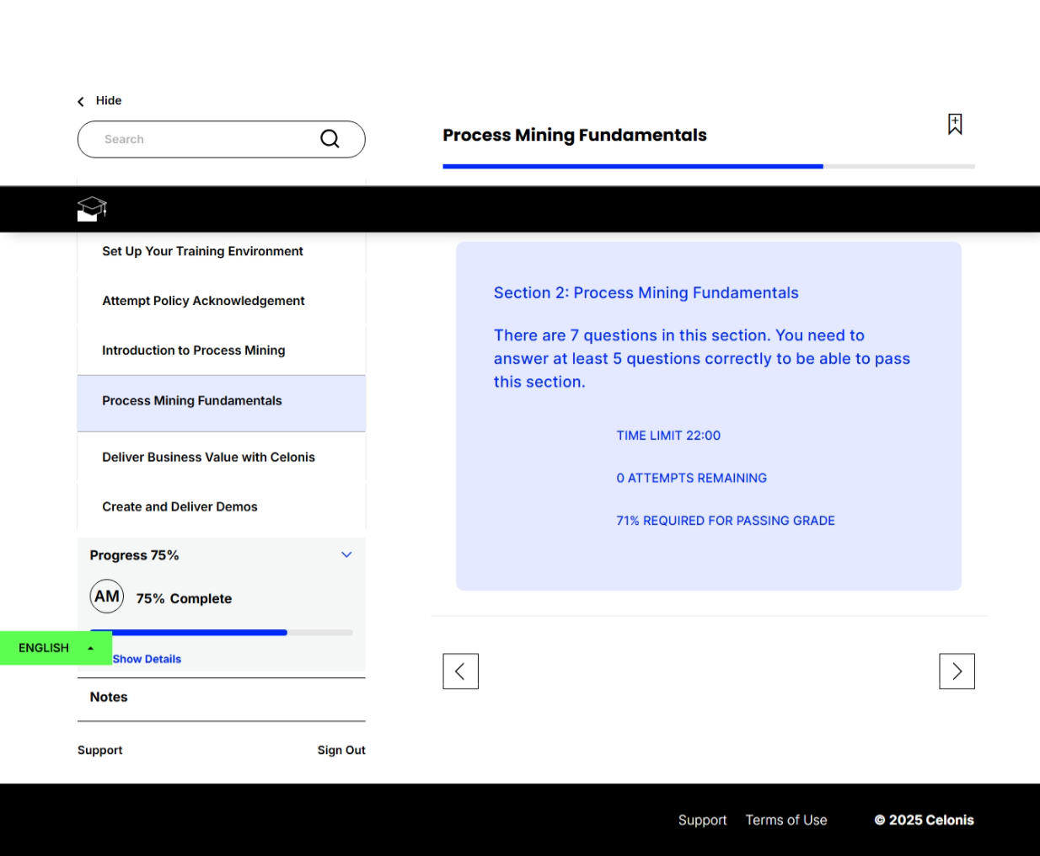Click the 75% sidebar progress bar
Screen dimensions: 1040x856
(x=222, y=633)
